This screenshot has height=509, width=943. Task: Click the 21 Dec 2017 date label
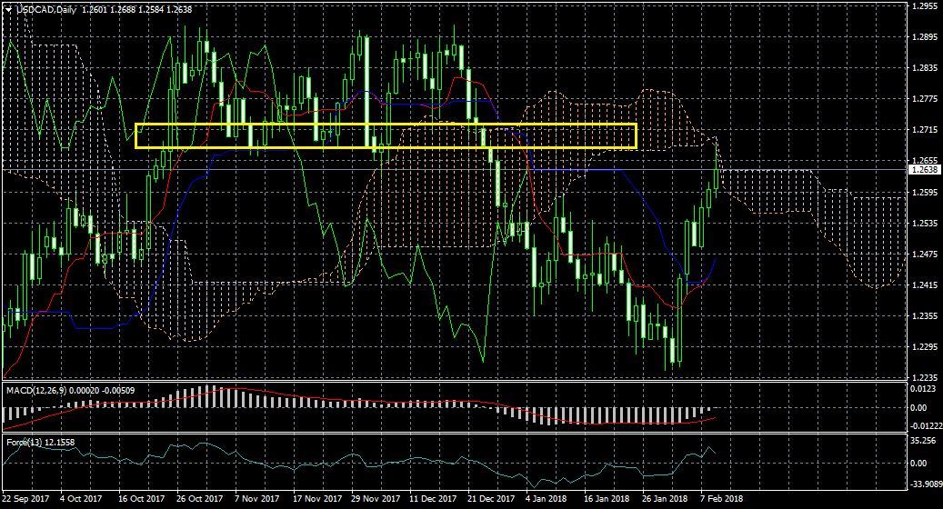[490, 499]
